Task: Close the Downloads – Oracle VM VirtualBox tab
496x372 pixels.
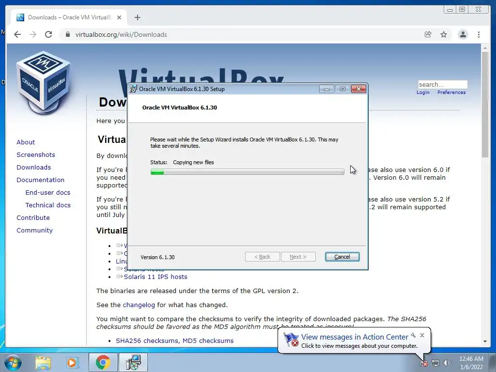Action: pos(119,17)
